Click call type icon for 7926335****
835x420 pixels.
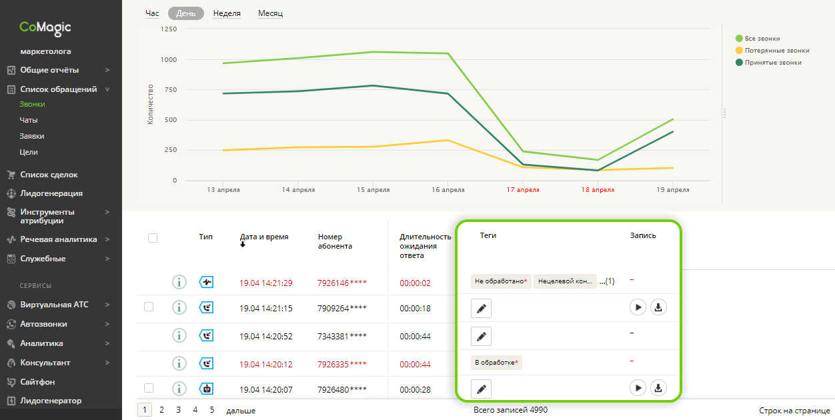tap(207, 363)
